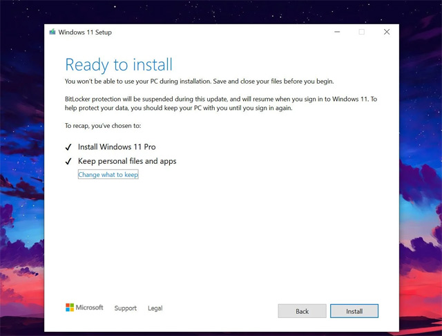Select the 'Ready to install' heading
The height and width of the screenshot is (336, 442).
click(x=119, y=65)
